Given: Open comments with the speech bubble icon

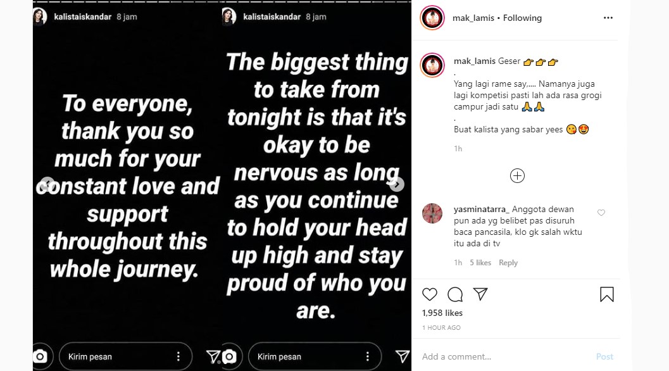Looking at the screenshot, I should 455,294.
